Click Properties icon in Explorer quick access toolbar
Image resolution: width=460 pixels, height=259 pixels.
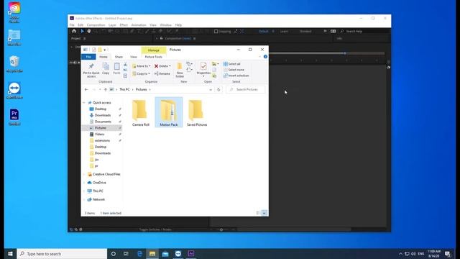(94, 50)
